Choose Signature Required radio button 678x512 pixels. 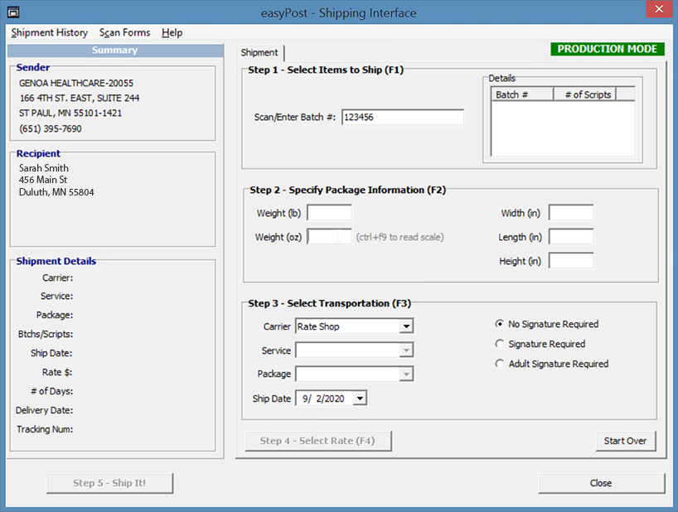point(500,344)
